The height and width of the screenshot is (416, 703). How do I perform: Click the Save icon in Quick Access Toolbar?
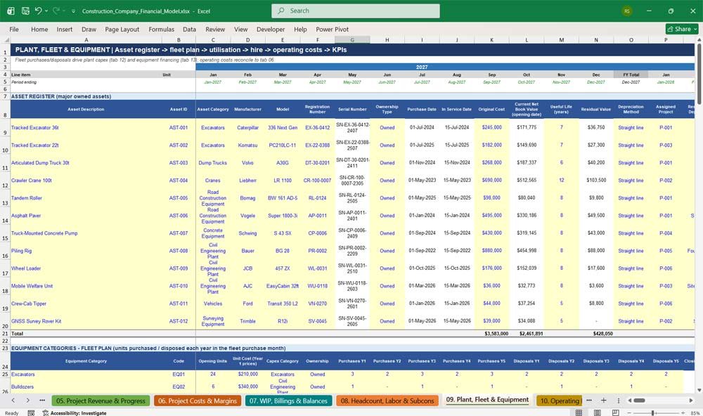pyautogui.click(x=25, y=11)
